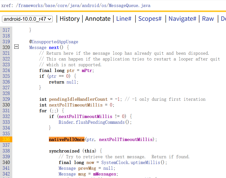Select line number 317

(6, 30)
